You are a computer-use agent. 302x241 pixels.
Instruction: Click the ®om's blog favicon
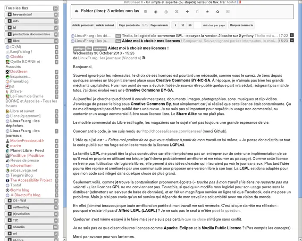(x=8, y=190)
